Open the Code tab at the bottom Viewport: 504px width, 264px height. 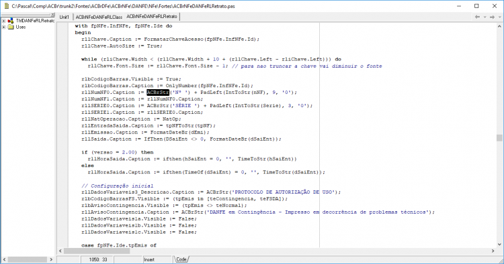coord(181,259)
